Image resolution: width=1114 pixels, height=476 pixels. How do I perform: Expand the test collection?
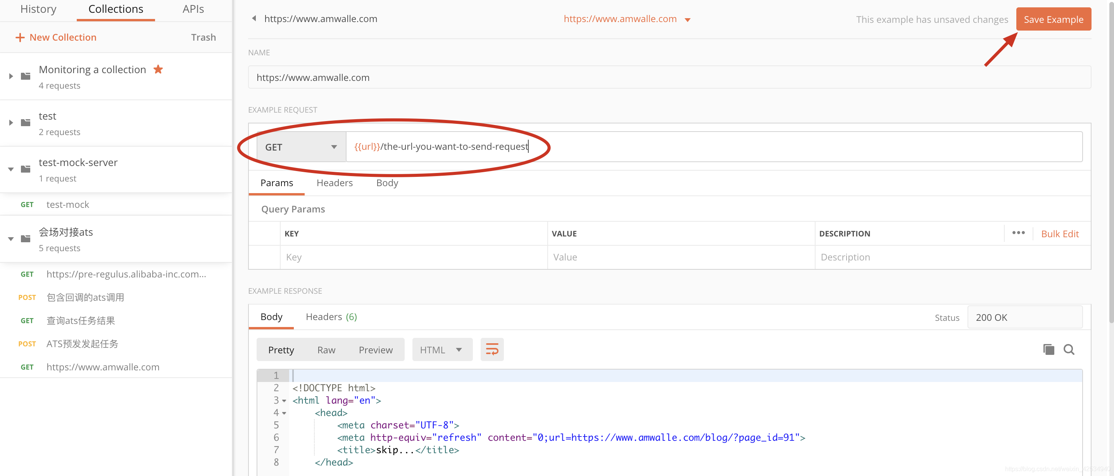[11, 123]
